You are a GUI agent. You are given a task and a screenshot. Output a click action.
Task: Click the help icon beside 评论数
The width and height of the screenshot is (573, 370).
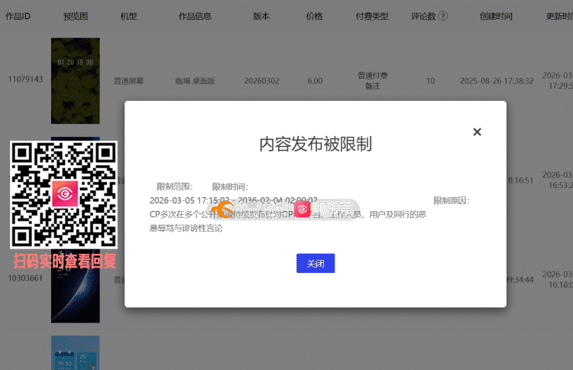pos(442,16)
